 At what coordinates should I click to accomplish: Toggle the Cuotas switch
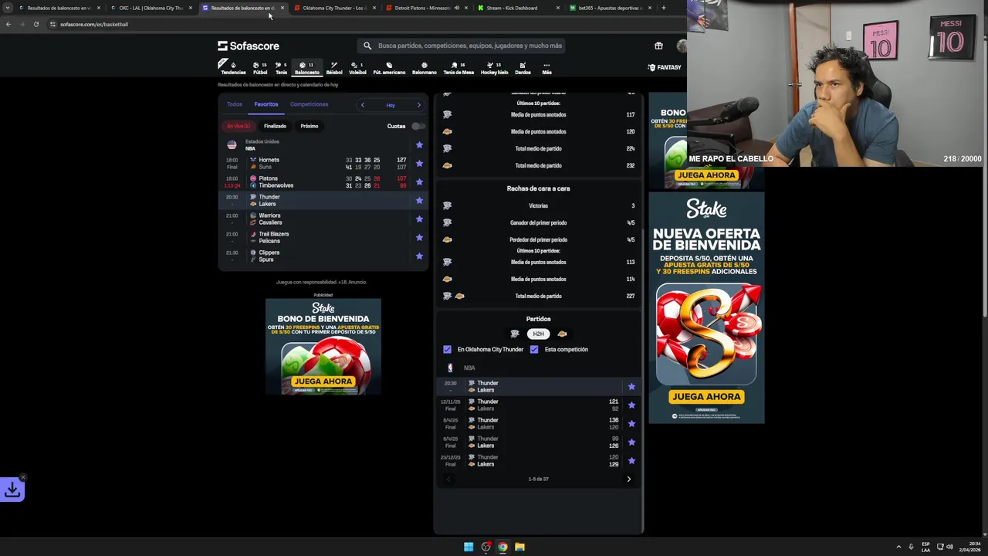coord(418,126)
